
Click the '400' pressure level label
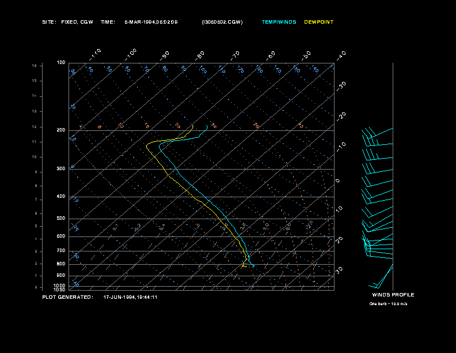click(x=61, y=196)
